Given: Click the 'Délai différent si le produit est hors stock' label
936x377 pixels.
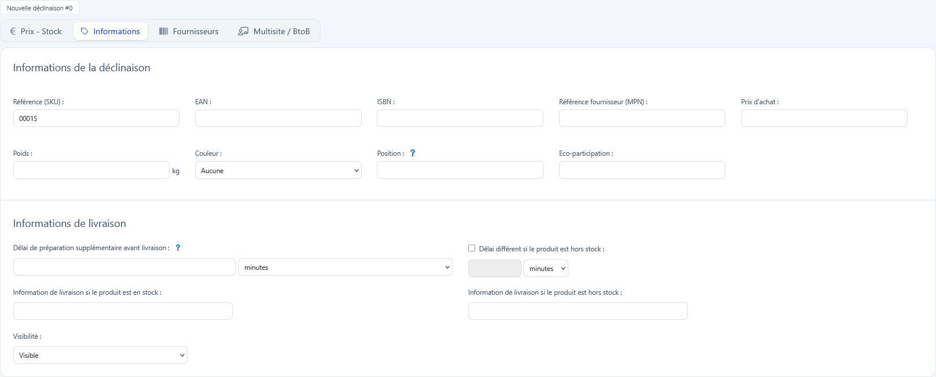Looking at the screenshot, I should 542,249.
